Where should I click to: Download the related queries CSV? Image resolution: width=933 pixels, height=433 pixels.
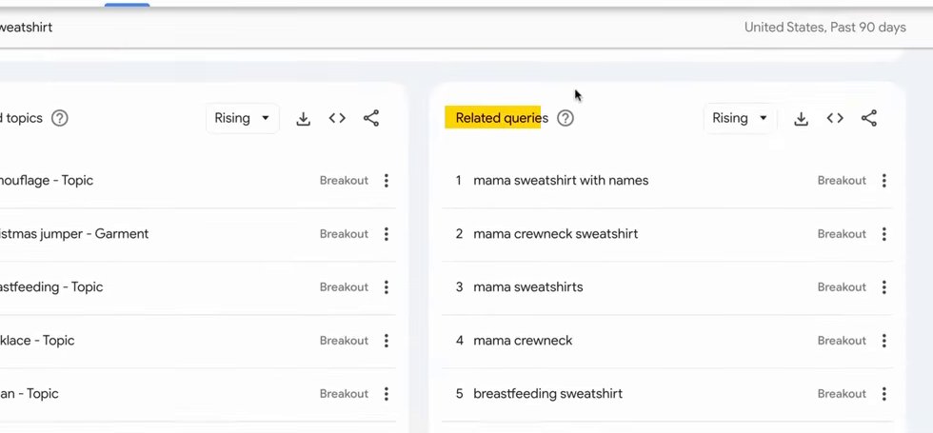coord(801,118)
